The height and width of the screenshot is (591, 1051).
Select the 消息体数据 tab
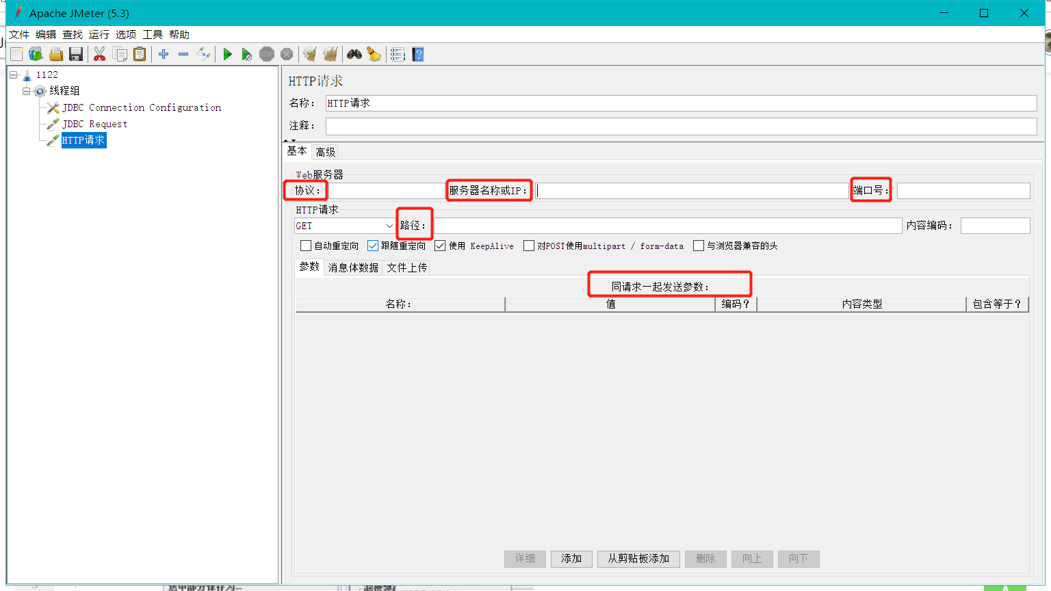(x=353, y=267)
